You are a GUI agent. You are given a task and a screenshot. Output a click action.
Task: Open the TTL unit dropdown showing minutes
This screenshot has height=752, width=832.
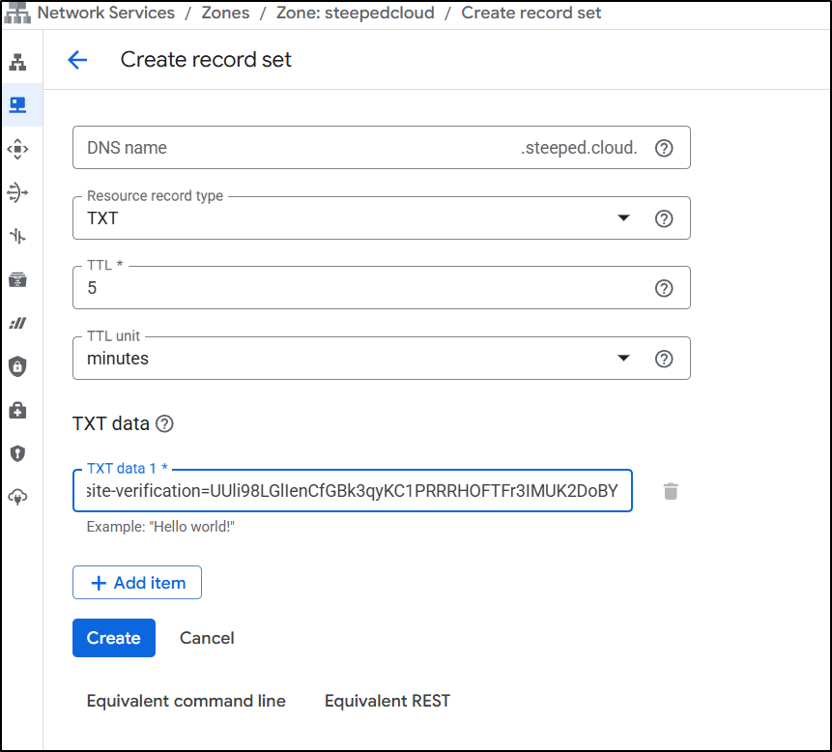[x=623, y=359]
